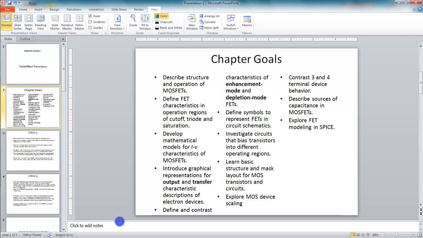Open the Insert ribbon tab
The width and height of the screenshot is (423, 238).
[38, 10]
